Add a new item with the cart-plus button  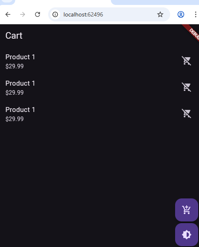187,210
